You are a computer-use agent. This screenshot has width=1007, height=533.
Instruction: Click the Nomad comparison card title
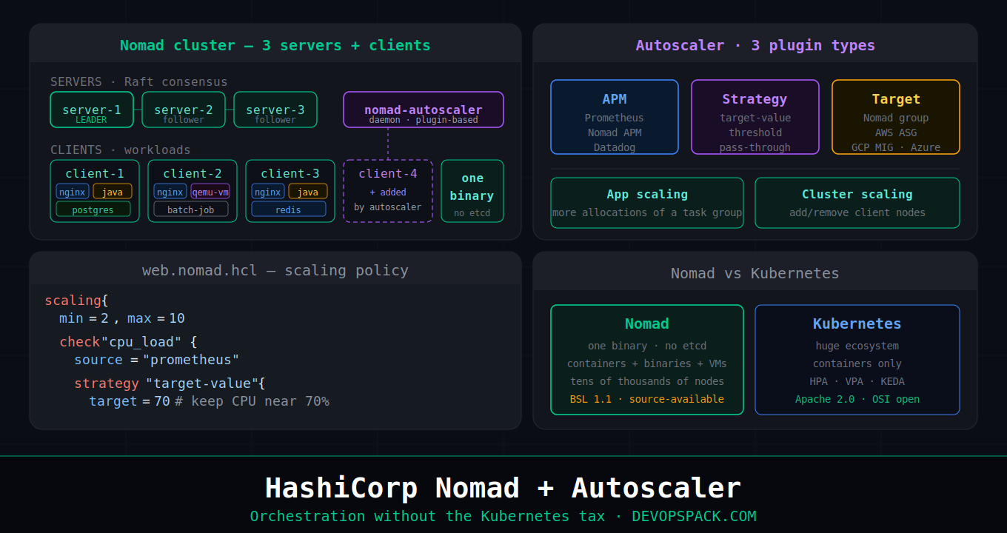click(x=647, y=324)
